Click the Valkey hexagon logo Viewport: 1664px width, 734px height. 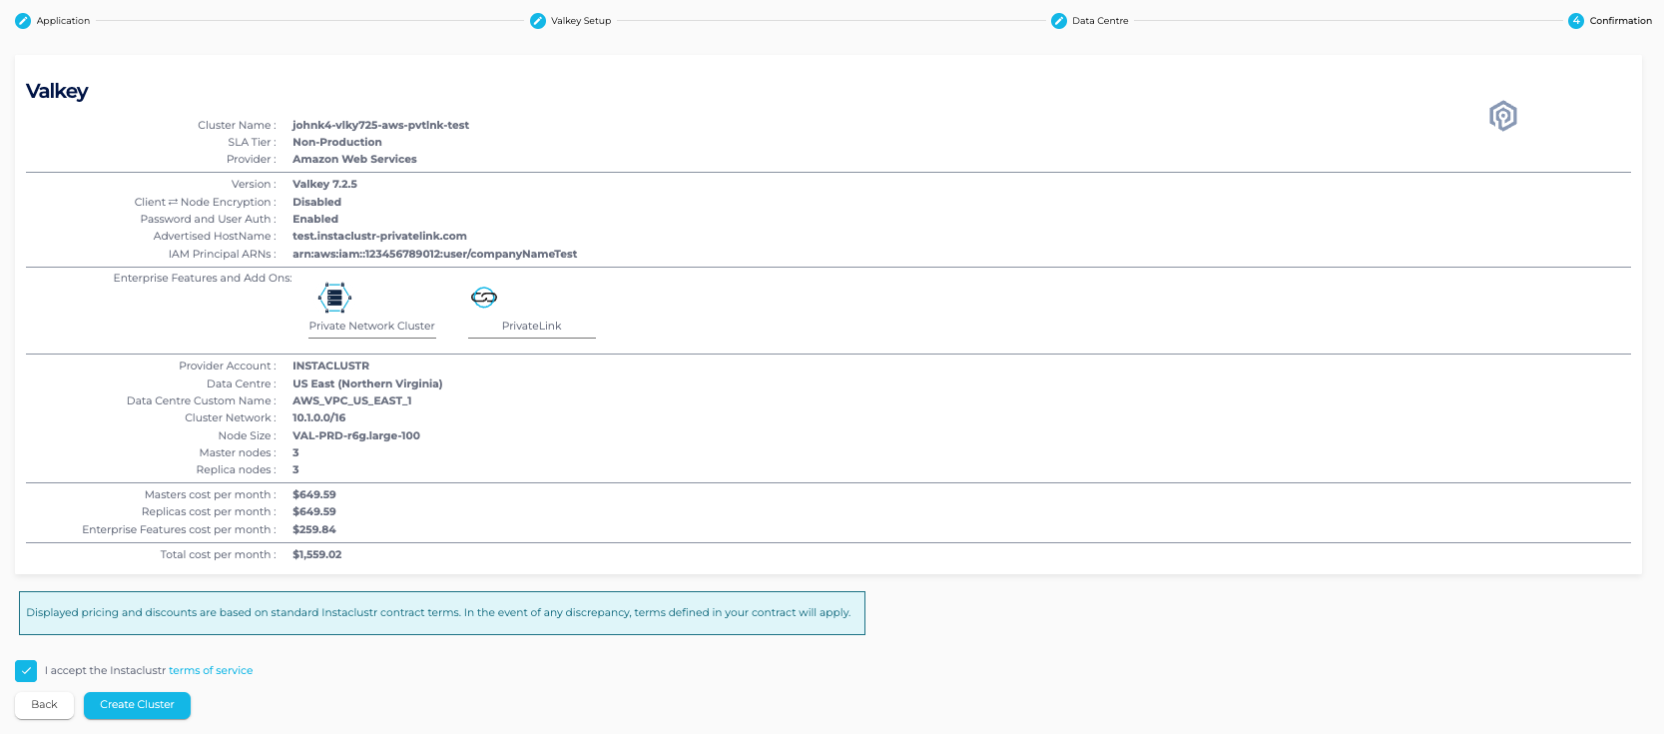coord(1502,116)
